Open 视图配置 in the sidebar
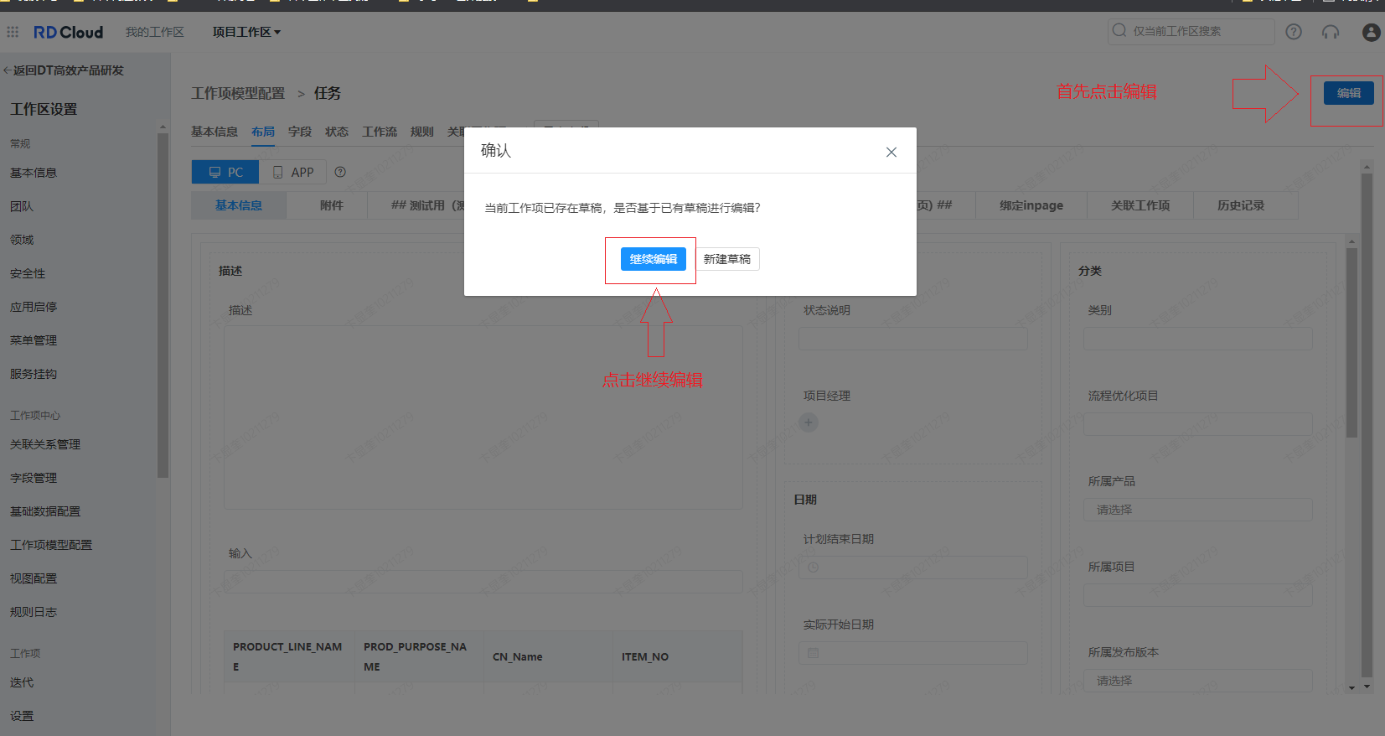This screenshot has height=736, width=1385. (34, 578)
